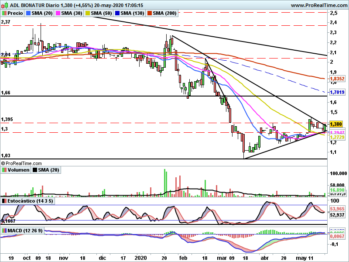Open the Estocástico (14 3 5) legend
This screenshot has height=262, width=349.
(27, 201)
